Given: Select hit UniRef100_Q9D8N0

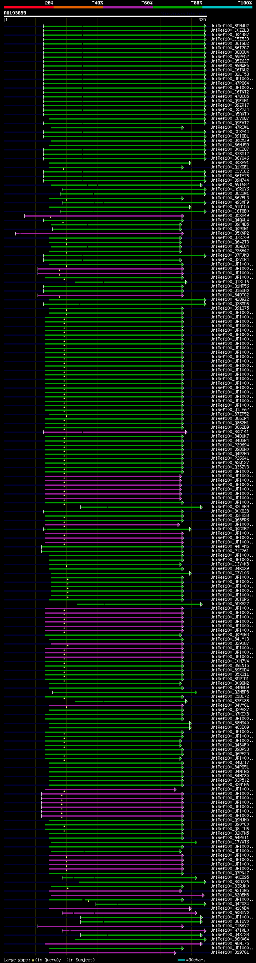Looking at the screenshot, I should pyautogui.click(x=230, y=449).
